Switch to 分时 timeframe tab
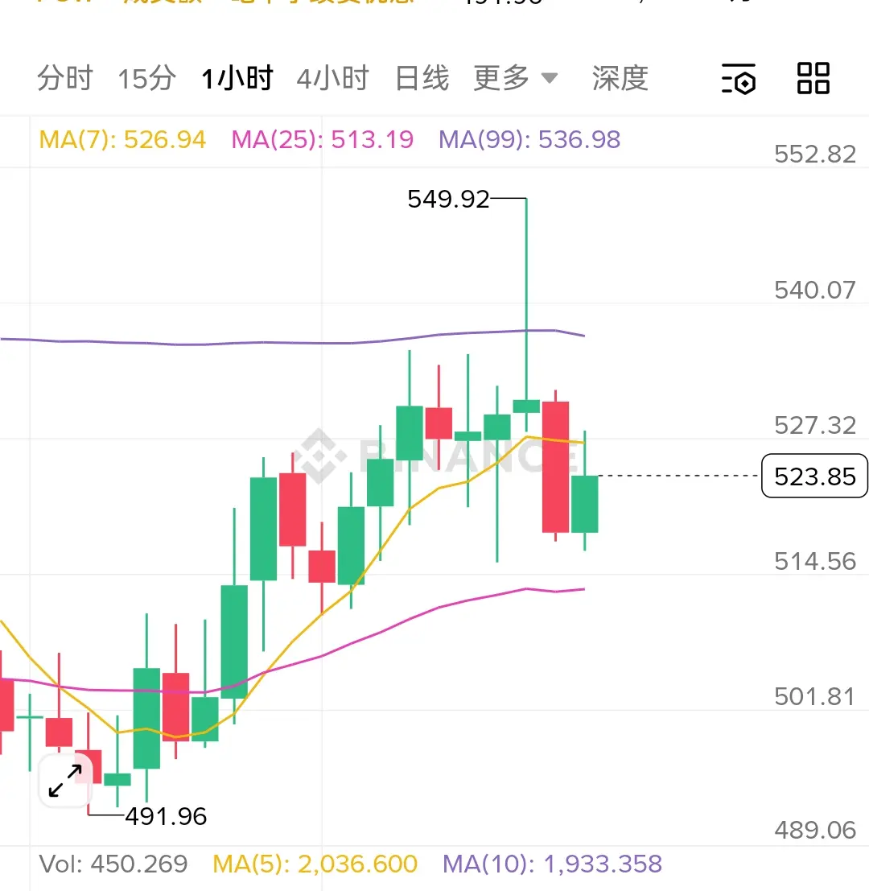 point(64,78)
